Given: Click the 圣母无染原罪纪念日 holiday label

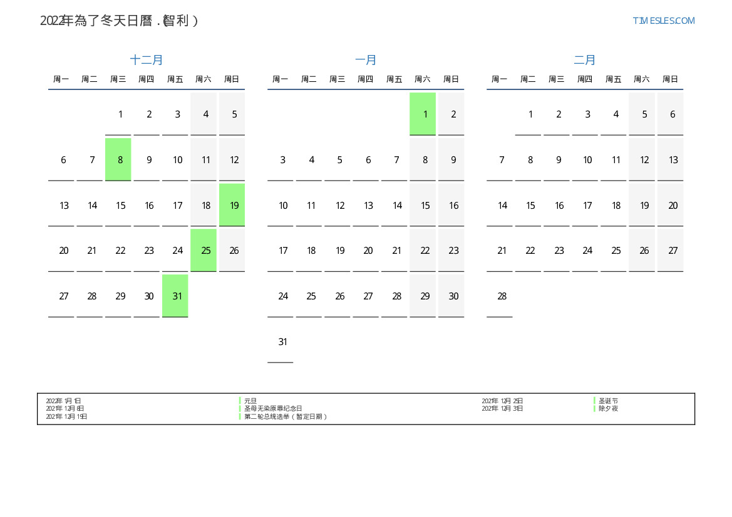Looking at the screenshot, I should tap(273, 408).
